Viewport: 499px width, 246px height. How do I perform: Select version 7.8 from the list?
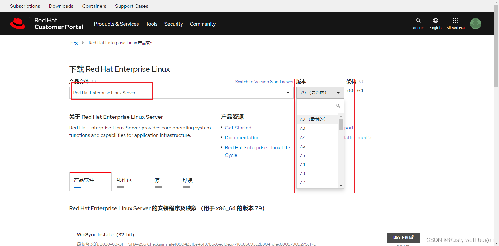tap(317, 128)
